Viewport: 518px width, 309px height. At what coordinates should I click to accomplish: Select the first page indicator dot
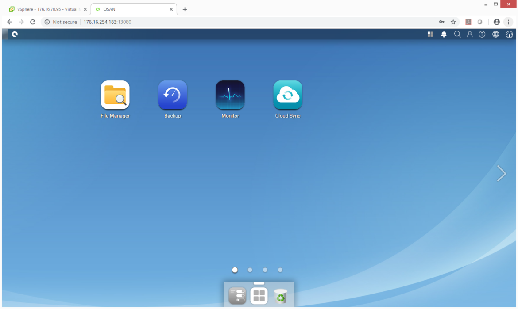(x=235, y=270)
